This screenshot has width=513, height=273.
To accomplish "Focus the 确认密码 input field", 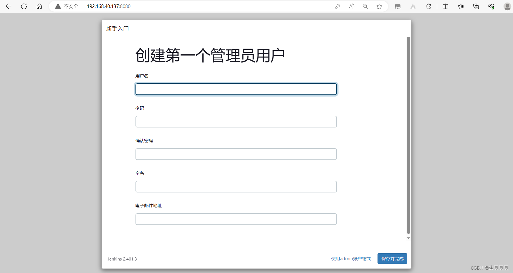I will pyautogui.click(x=236, y=154).
